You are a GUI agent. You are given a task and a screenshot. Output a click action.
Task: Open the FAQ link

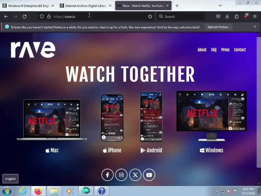[214, 50]
